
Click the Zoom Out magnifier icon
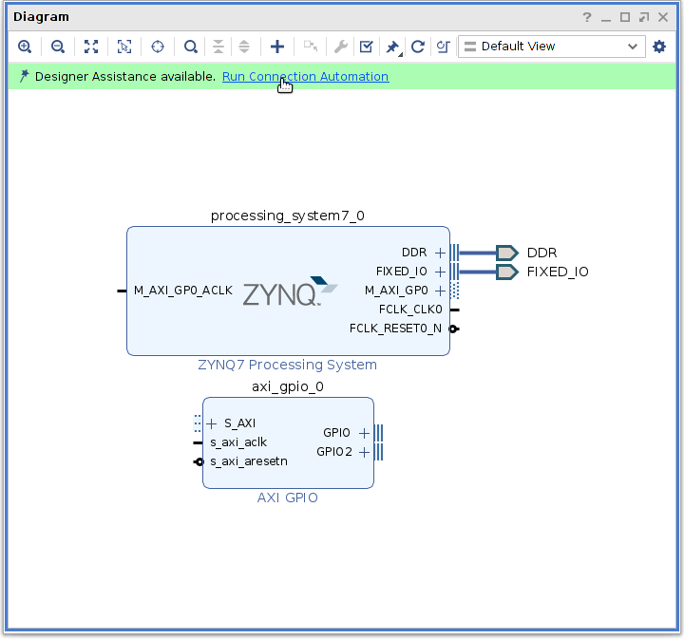[58, 47]
